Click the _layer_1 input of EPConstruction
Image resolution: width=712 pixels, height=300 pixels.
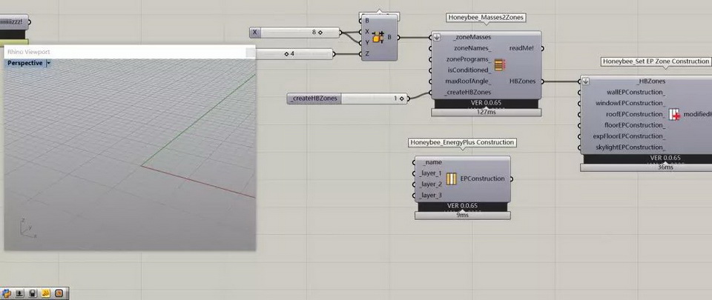tap(430, 173)
